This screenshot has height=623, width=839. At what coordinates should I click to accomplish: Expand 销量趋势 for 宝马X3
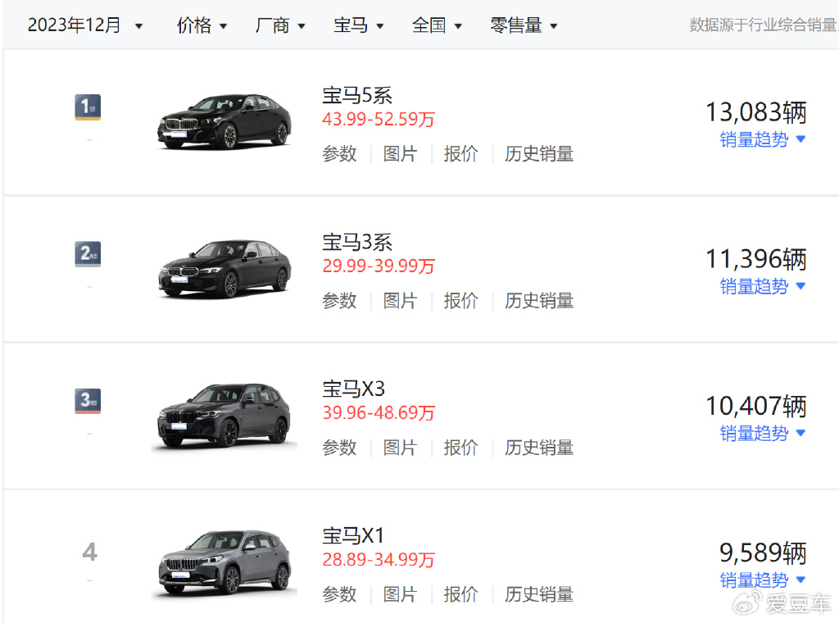click(763, 433)
